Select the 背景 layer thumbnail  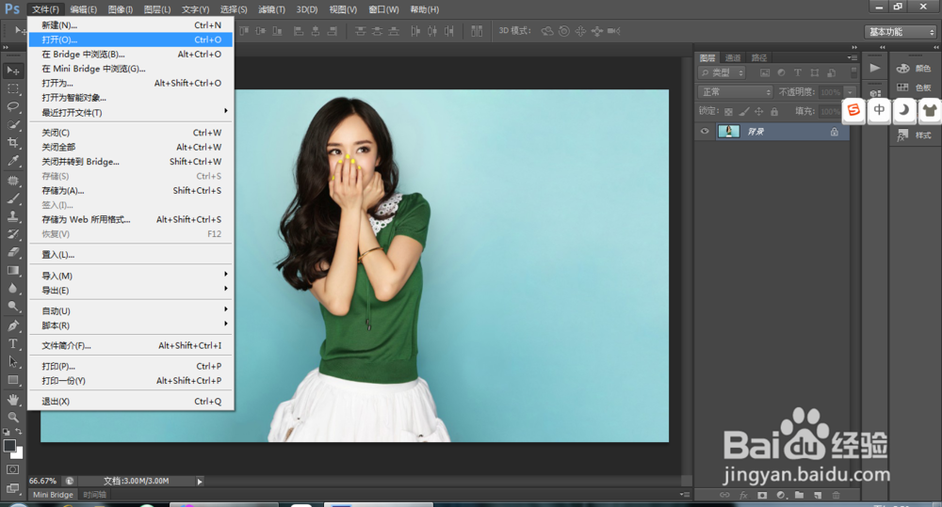pyautogui.click(x=729, y=132)
